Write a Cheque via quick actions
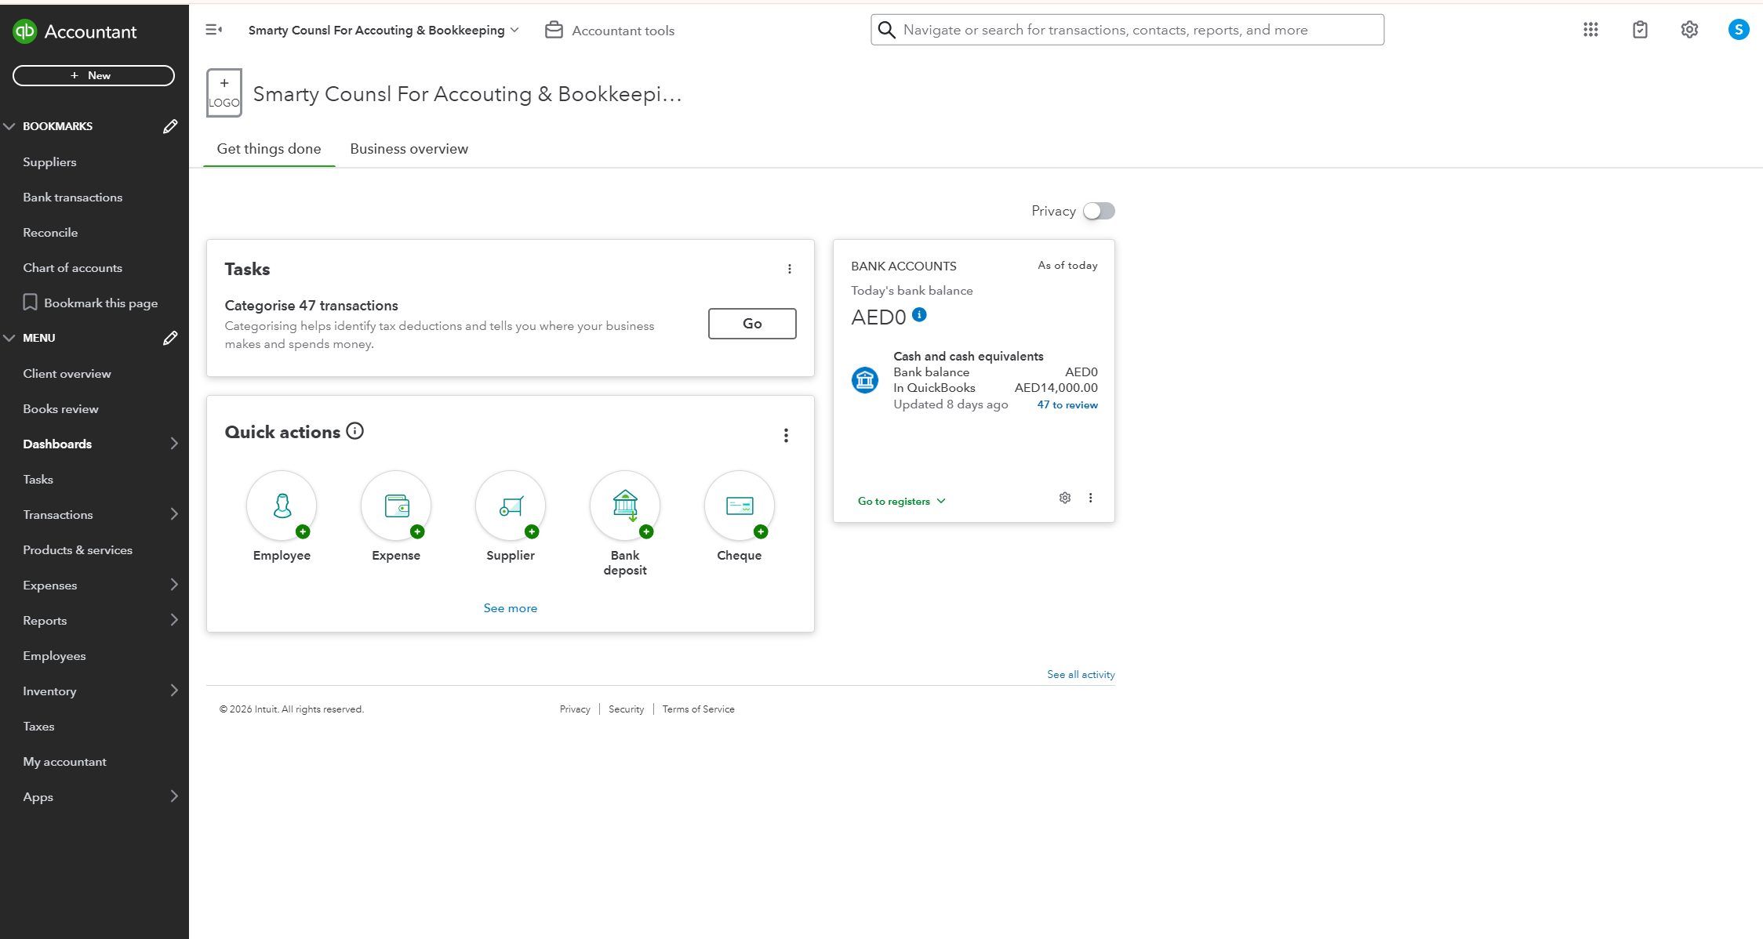This screenshot has height=939, width=1763. pyautogui.click(x=738, y=506)
